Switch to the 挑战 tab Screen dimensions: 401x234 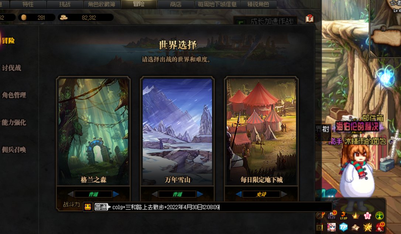pos(65,4)
